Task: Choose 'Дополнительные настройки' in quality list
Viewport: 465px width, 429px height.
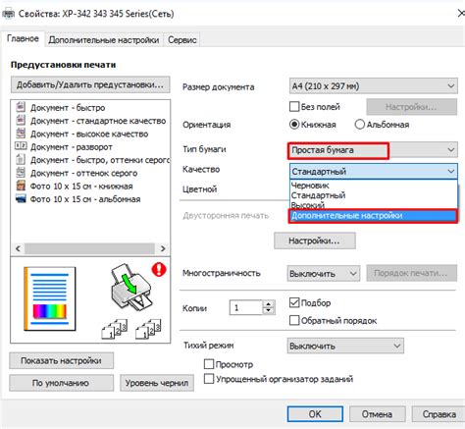Action: tap(373, 216)
